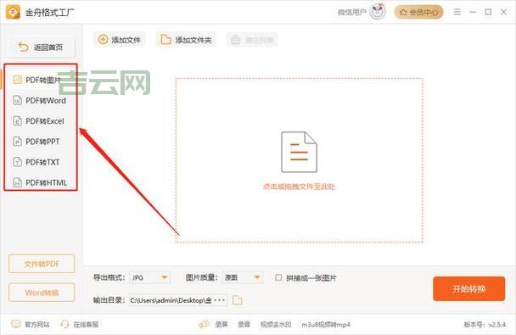Screen dimensions: 516x335
Task: Minimize the 金舟格式工厂 window
Action: 473,12
